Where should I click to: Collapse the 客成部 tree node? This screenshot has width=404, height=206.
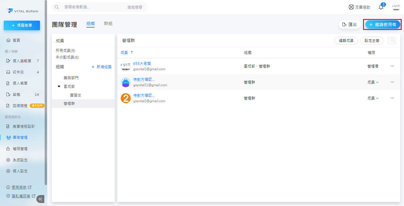pos(59,87)
